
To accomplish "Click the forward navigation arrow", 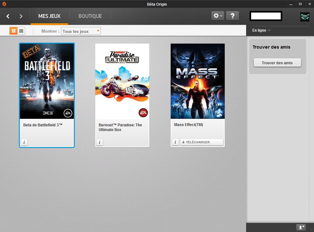I will click(21, 16).
